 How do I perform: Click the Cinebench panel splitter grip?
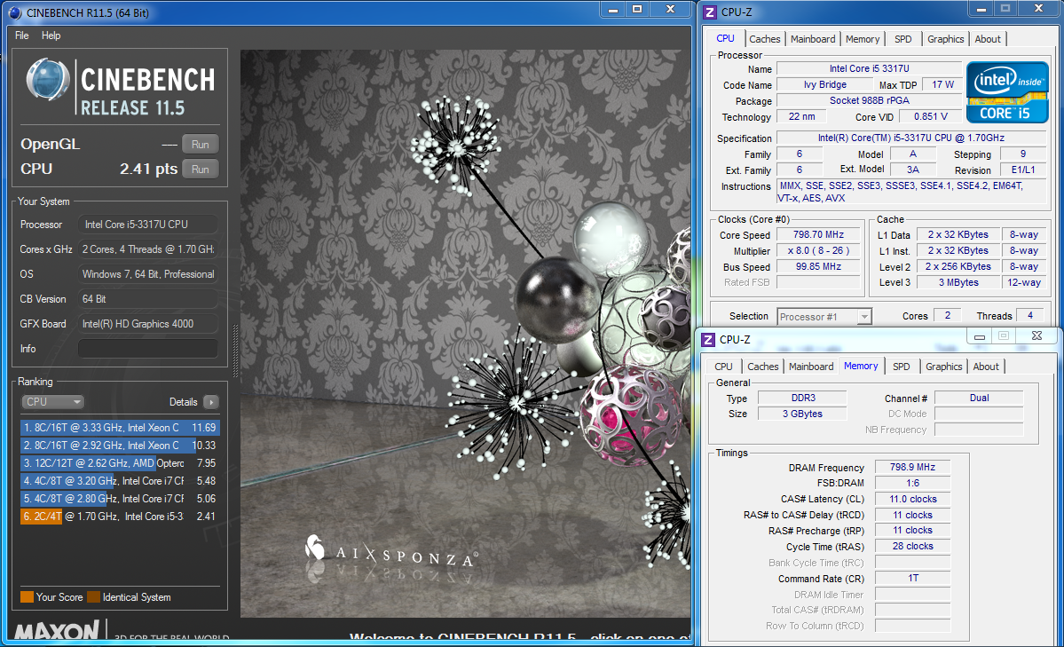[x=235, y=351]
